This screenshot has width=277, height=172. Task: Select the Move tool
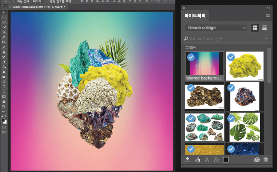tap(4, 12)
